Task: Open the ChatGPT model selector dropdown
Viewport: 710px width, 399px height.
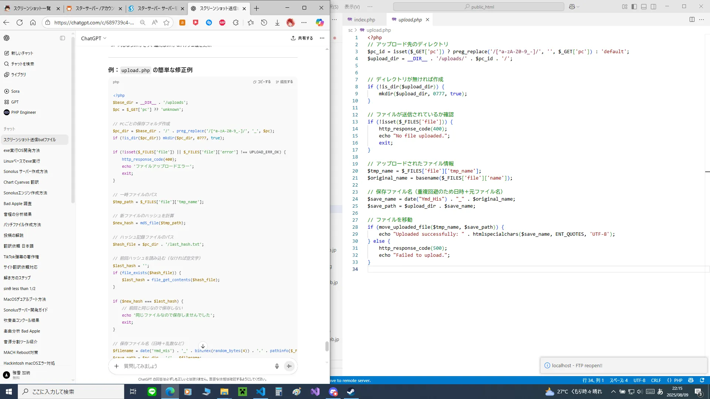Action: tap(94, 38)
